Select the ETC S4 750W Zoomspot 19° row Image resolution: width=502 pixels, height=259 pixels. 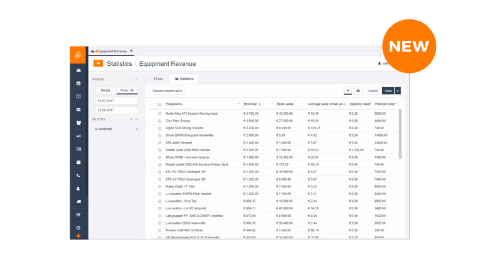tap(274, 172)
